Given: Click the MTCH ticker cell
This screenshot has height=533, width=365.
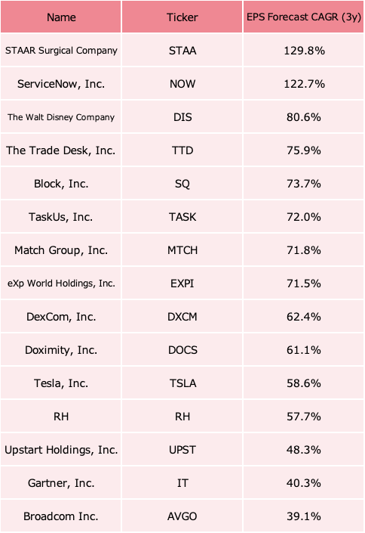Looking at the screenshot, I should (182, 250).
